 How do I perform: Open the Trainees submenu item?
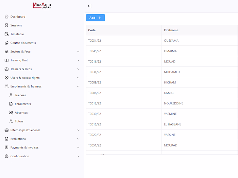20,95
